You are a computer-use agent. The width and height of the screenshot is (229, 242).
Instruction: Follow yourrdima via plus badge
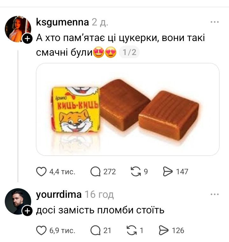coord(27,211)
